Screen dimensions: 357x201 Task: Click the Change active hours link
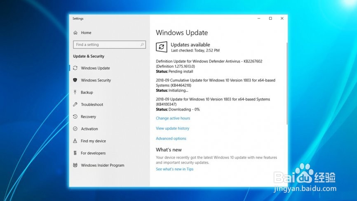[x=173, y=118]
